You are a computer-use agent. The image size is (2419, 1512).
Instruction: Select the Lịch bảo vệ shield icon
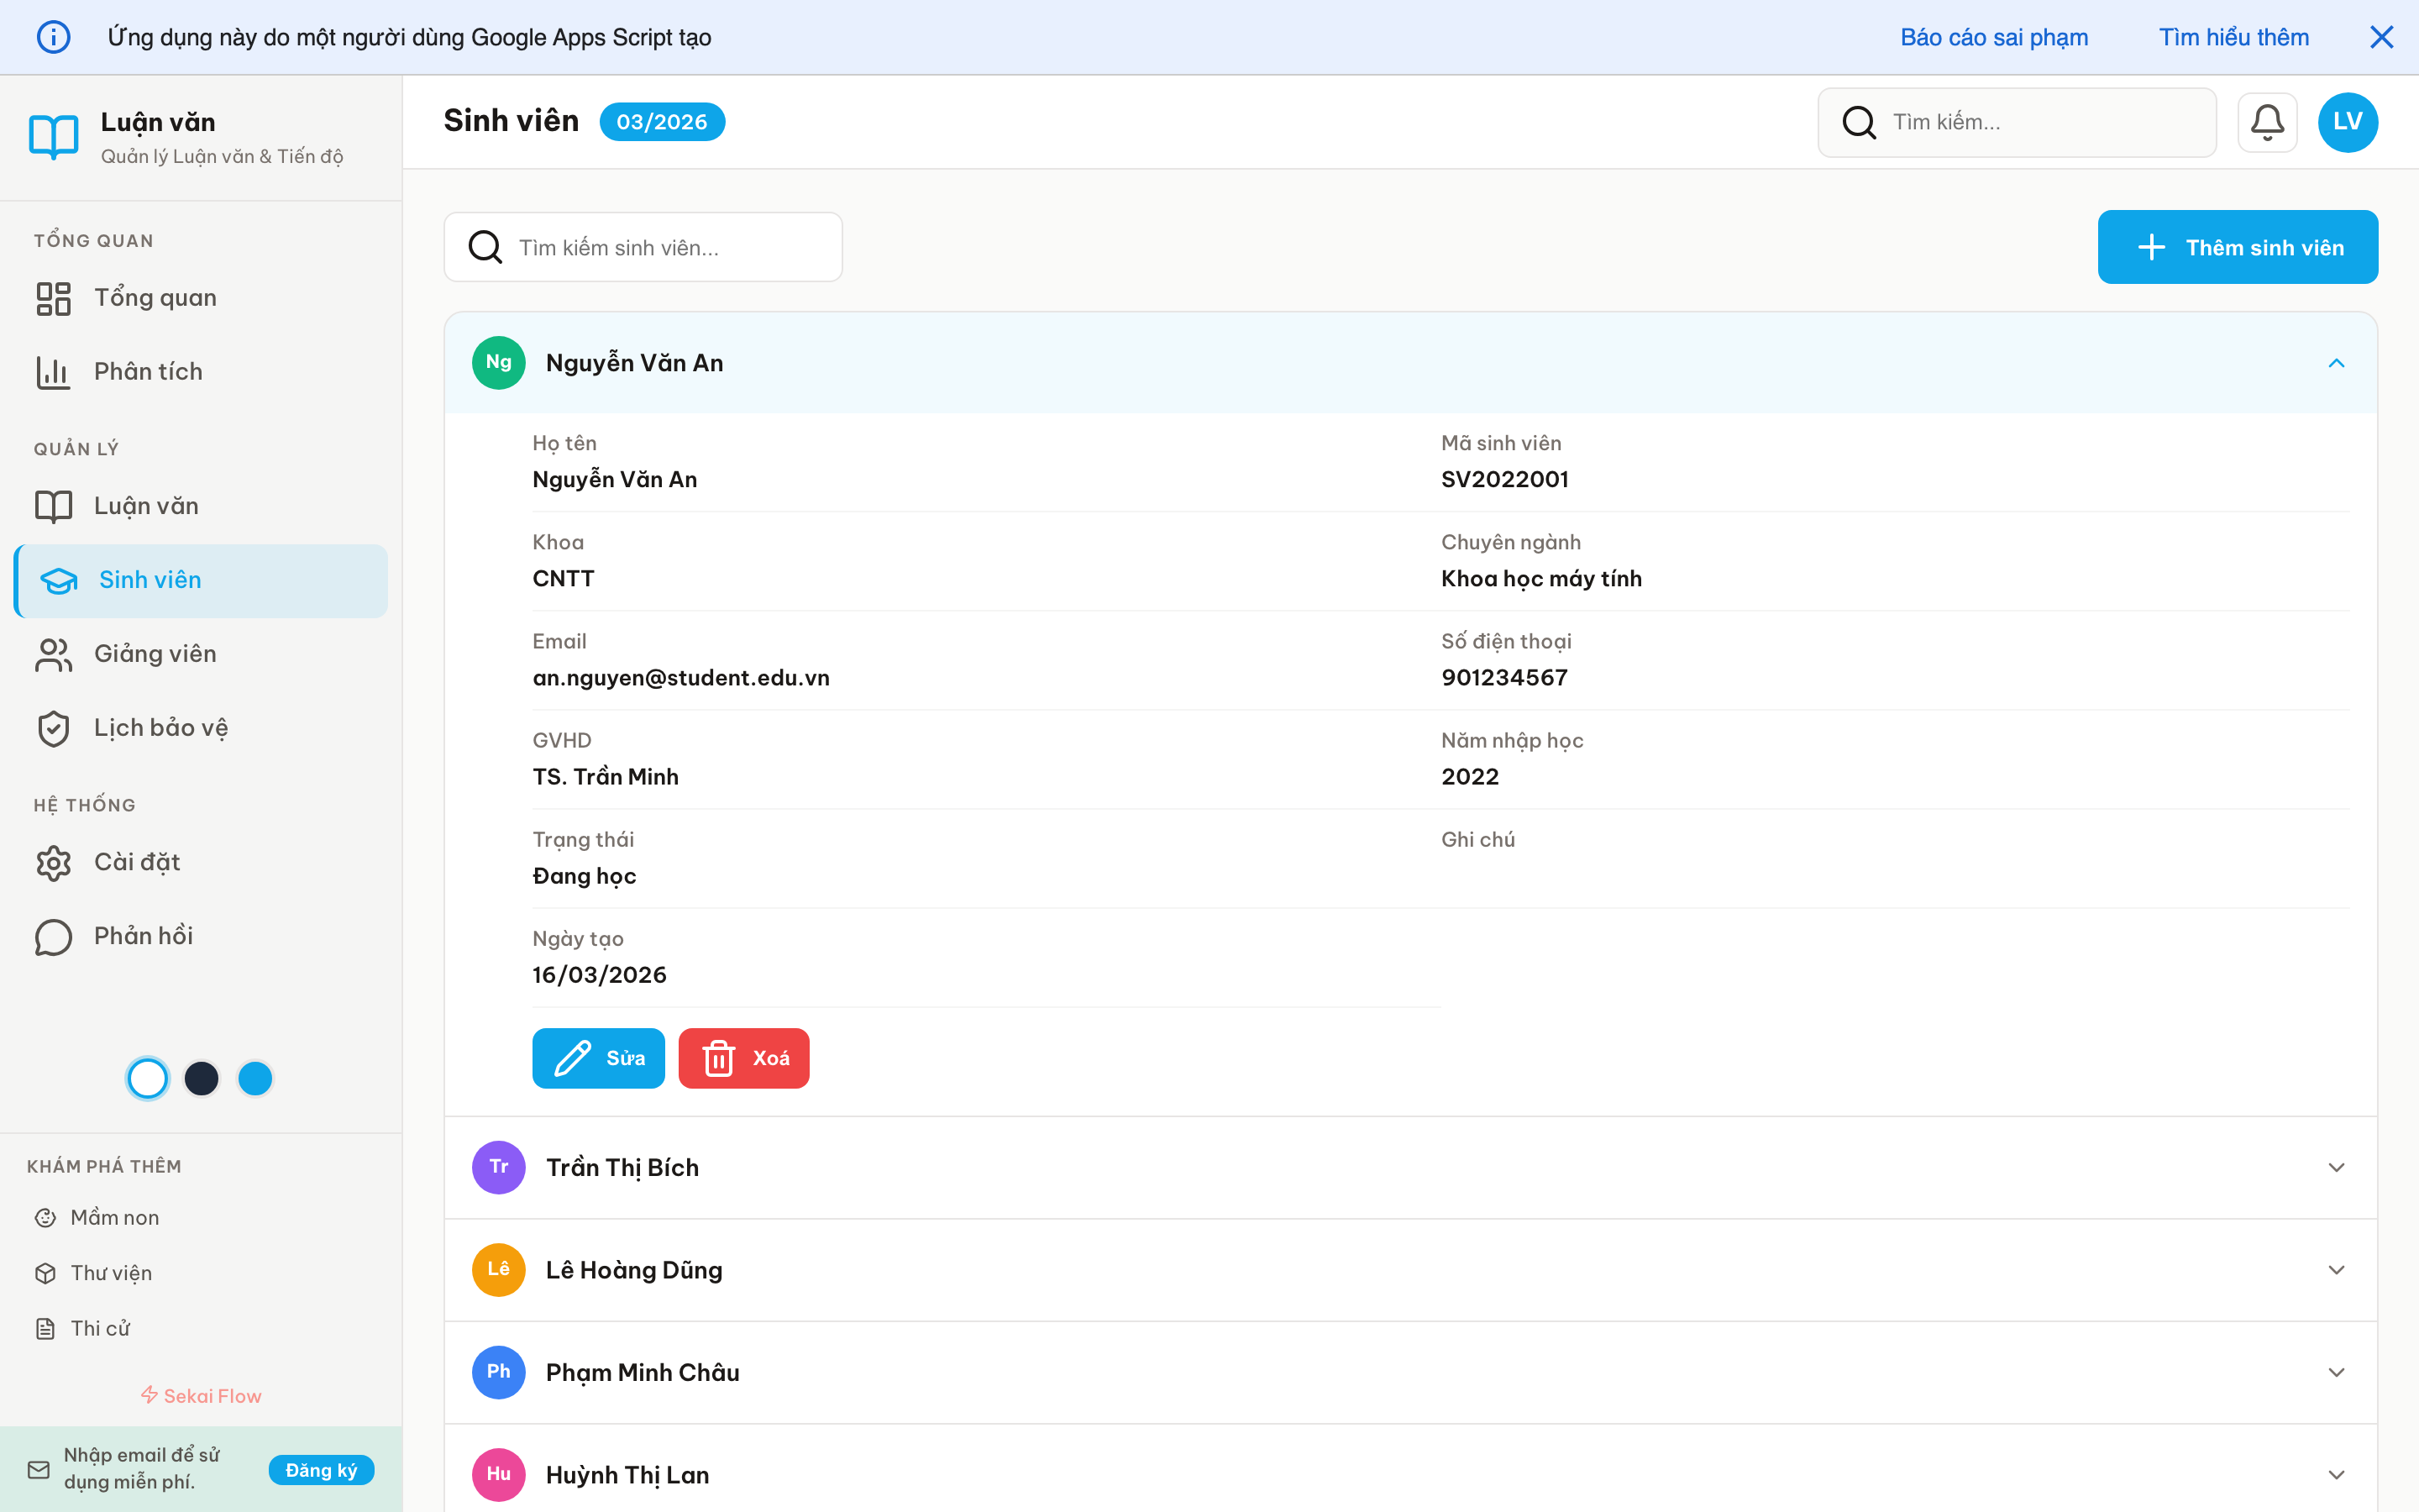pyautogui.click(x=53, y=728)
